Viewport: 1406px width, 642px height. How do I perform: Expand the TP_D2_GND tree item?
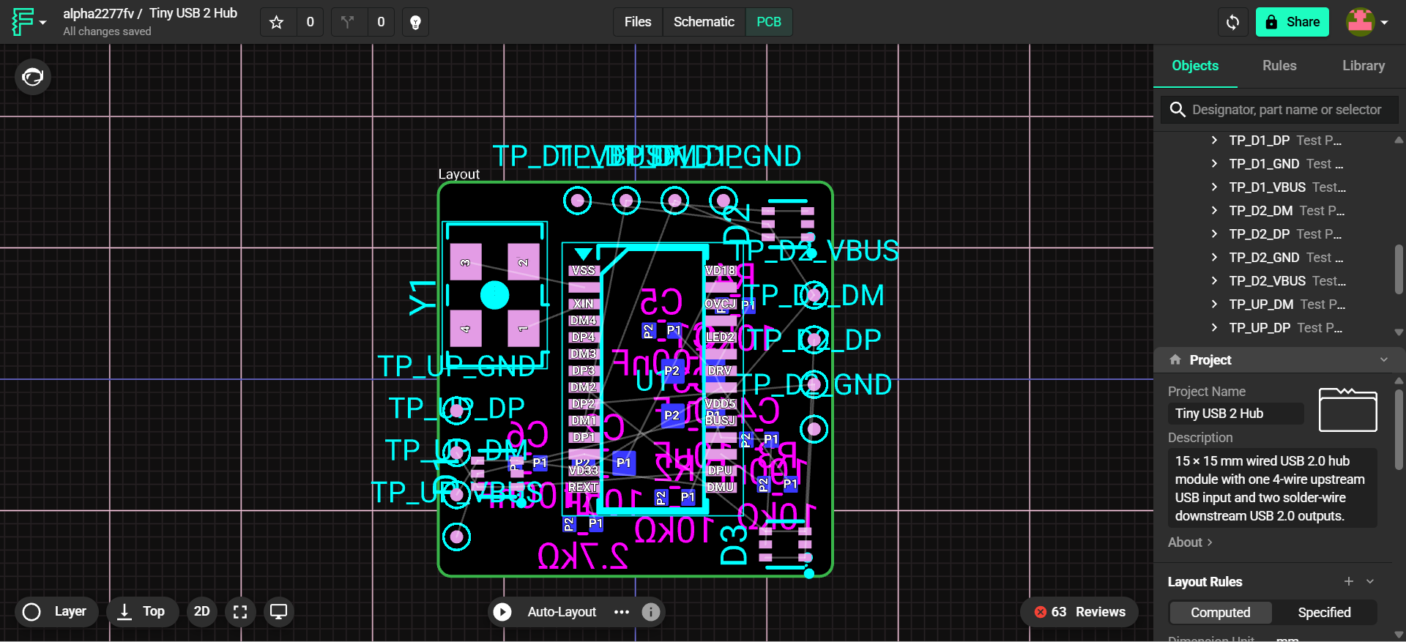click(1214, 257)
